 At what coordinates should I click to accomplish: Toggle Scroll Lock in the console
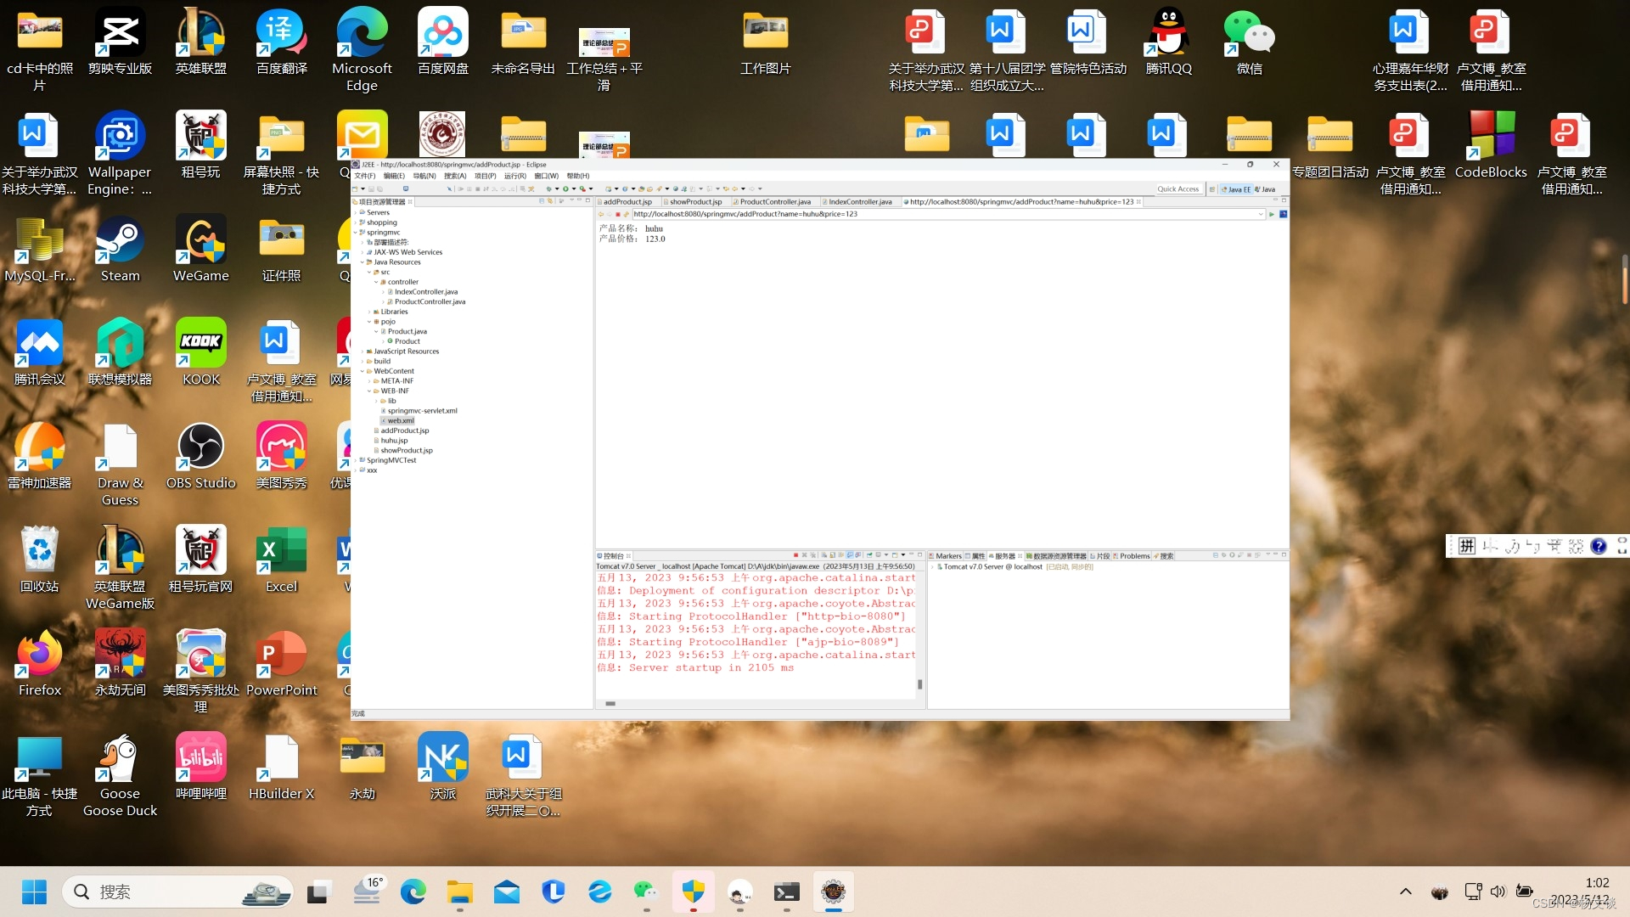tap(832, 555)
